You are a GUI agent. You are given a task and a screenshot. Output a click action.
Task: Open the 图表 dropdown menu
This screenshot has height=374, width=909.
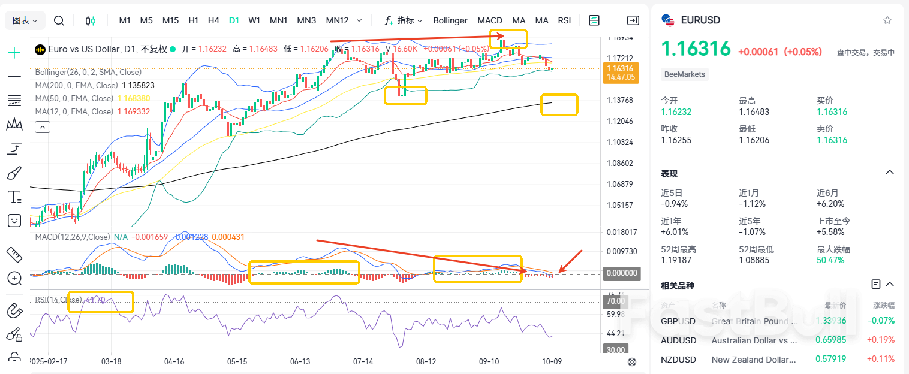[25, 20]
